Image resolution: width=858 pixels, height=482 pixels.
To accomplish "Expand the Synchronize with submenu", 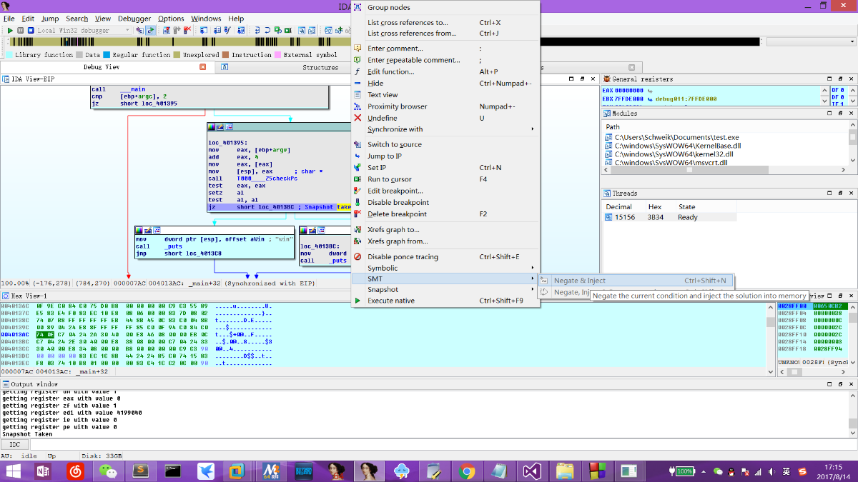I will (x=445, y=129).
